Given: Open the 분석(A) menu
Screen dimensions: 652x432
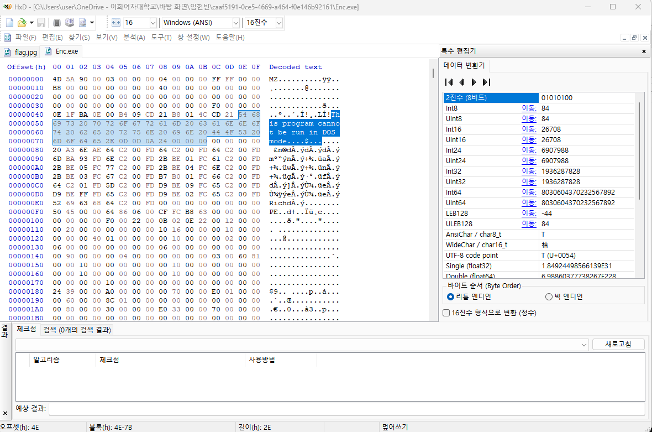Looking at the screenshot, I should (134, 38).
